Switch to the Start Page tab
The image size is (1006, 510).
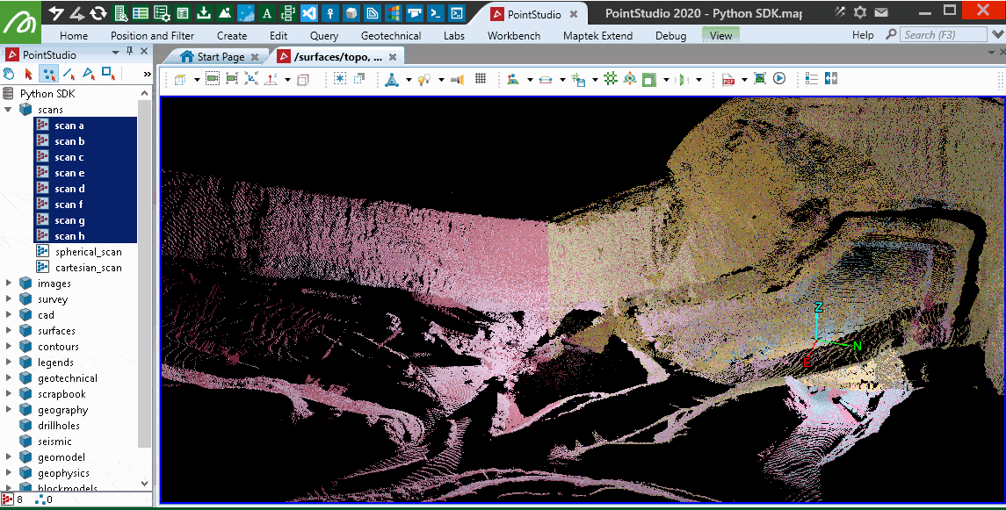tap(221, 56)
